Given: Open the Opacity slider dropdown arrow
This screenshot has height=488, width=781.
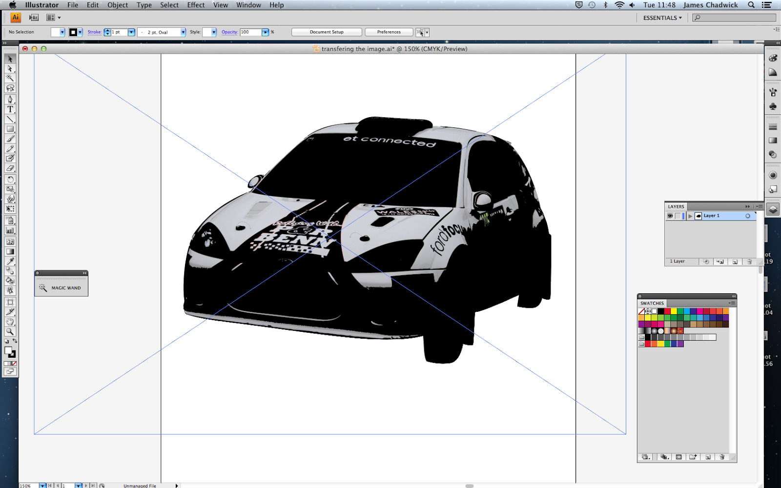Looking at the screenshot, I should click(x=266, y=32).
